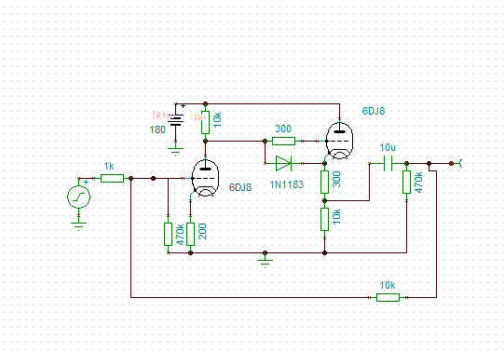Click the plus sign on the battery's positive terminal
Viewport: 504px width, 353px height.
(x=183, y=106)
